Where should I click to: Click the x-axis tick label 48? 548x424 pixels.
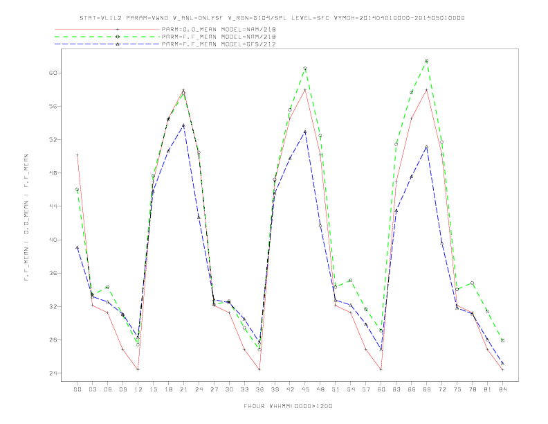[320, 389]
